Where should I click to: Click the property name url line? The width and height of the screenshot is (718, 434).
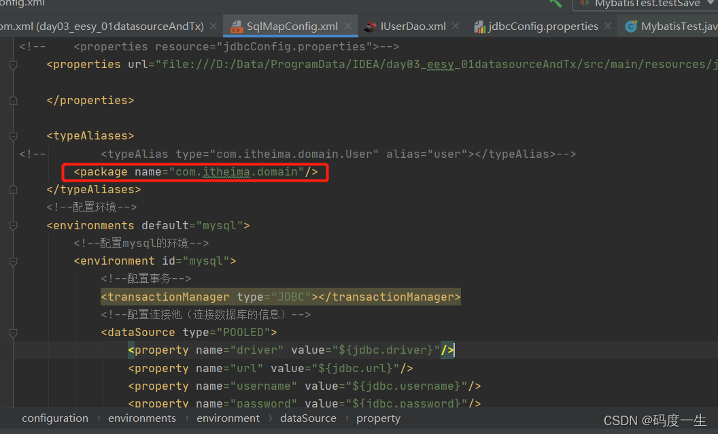270,369
